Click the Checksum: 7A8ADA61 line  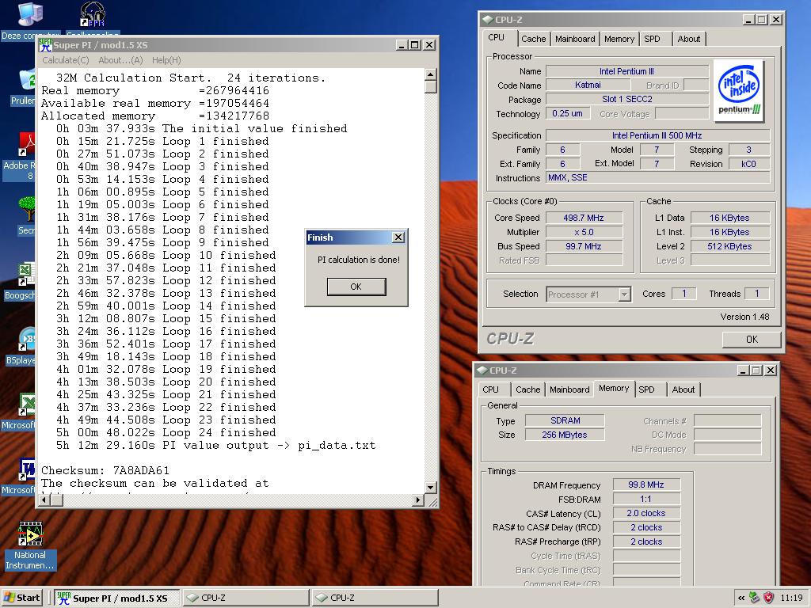(105, 470)
